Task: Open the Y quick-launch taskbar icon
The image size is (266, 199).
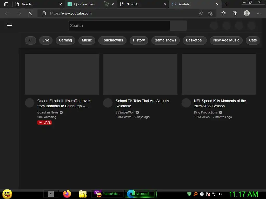Action: tap(51, 194)
